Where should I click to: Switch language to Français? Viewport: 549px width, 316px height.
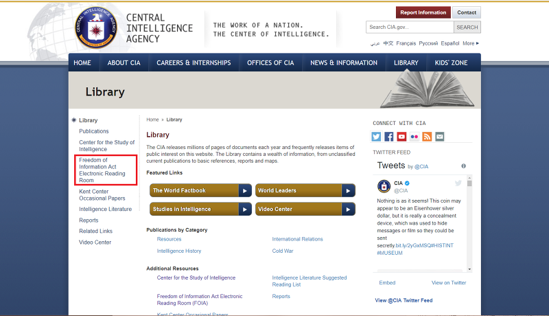(406, 43)
